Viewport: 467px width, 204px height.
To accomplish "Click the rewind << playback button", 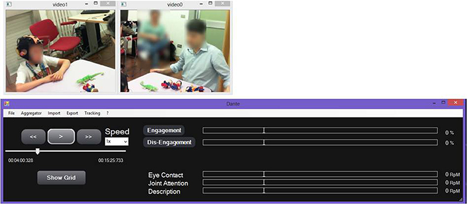I will (33, 137).
